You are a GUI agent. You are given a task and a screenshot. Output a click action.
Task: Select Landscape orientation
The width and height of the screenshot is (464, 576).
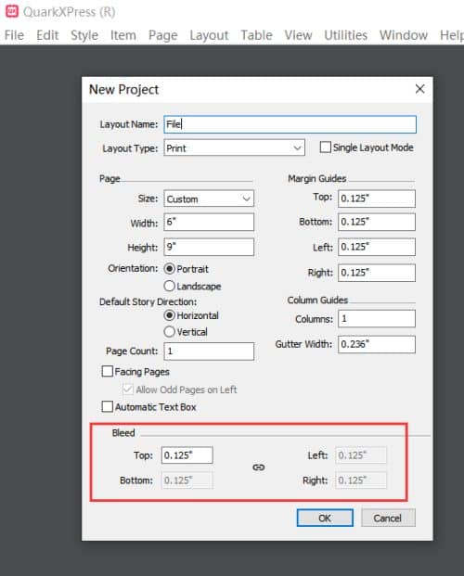click(x=169, y=286)
